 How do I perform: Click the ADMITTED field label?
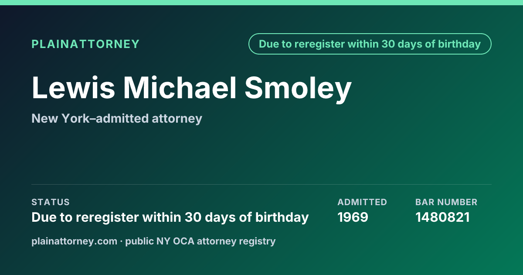pyautogui.click(x=362, y=202)
